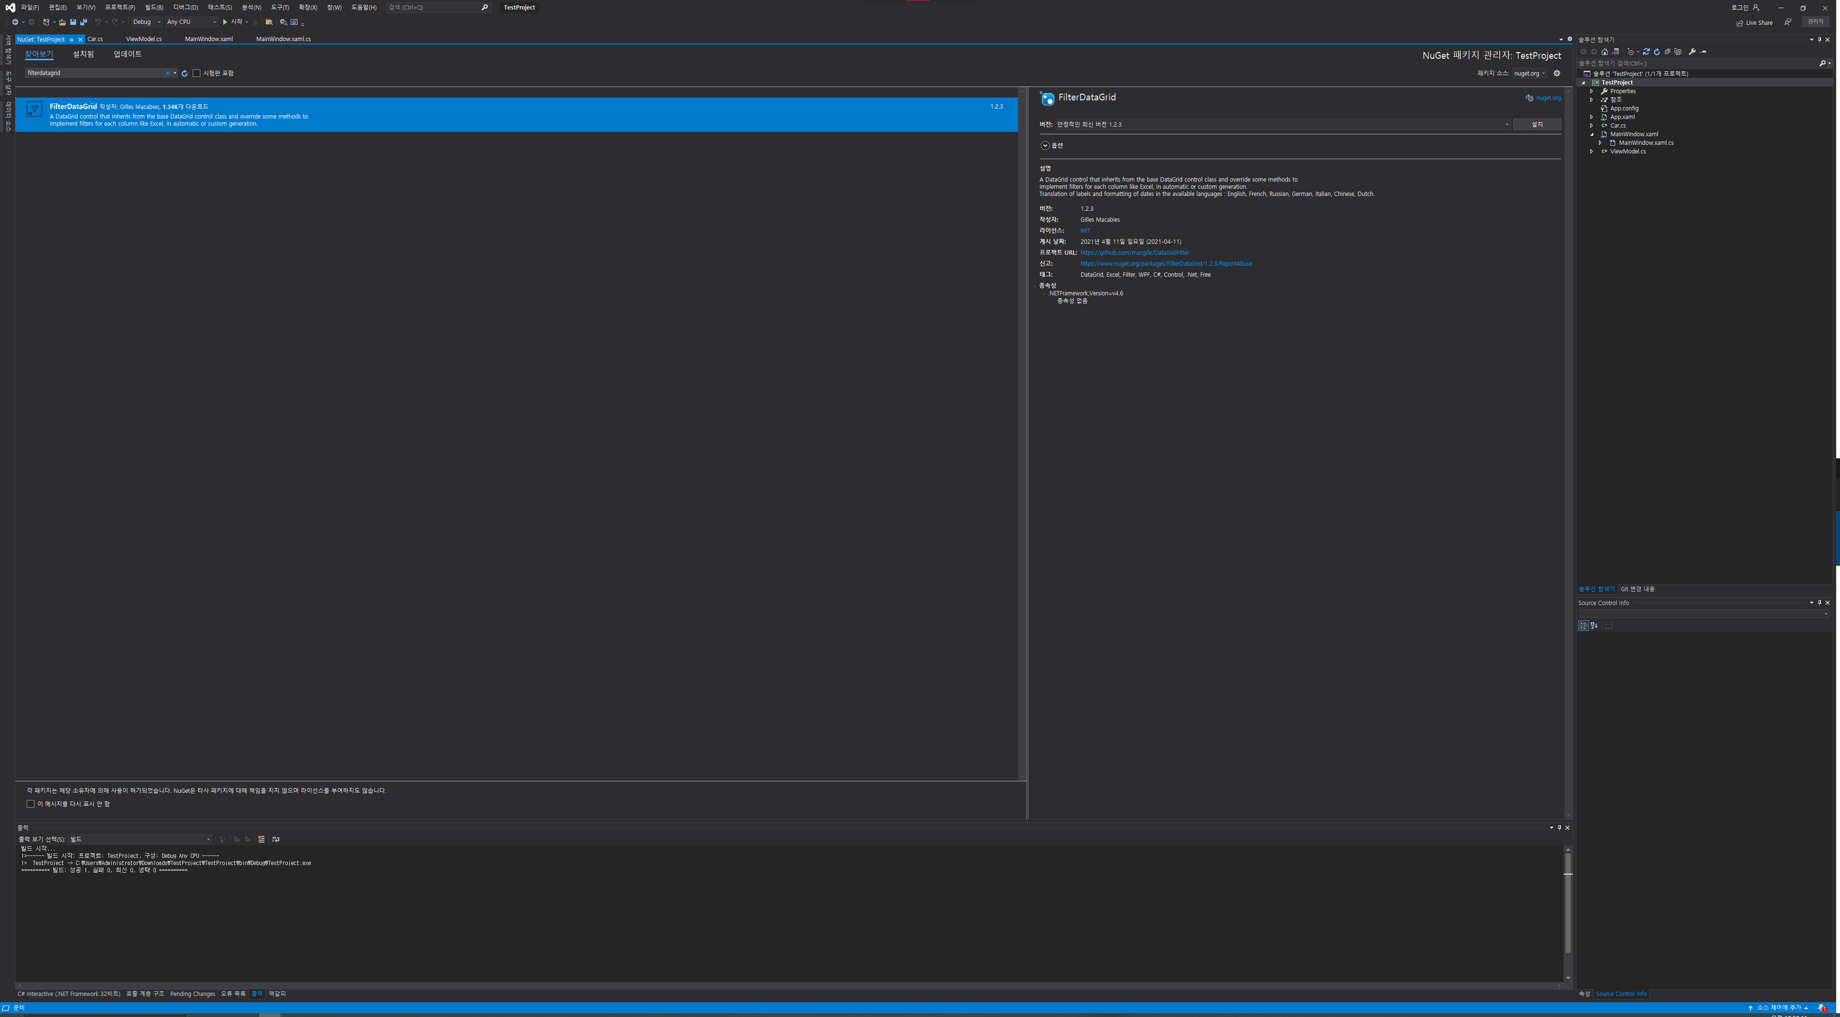The image size is (1840, 1017).
Task: Expand the 옵션 options section
Action: [x=1045, y=146]
